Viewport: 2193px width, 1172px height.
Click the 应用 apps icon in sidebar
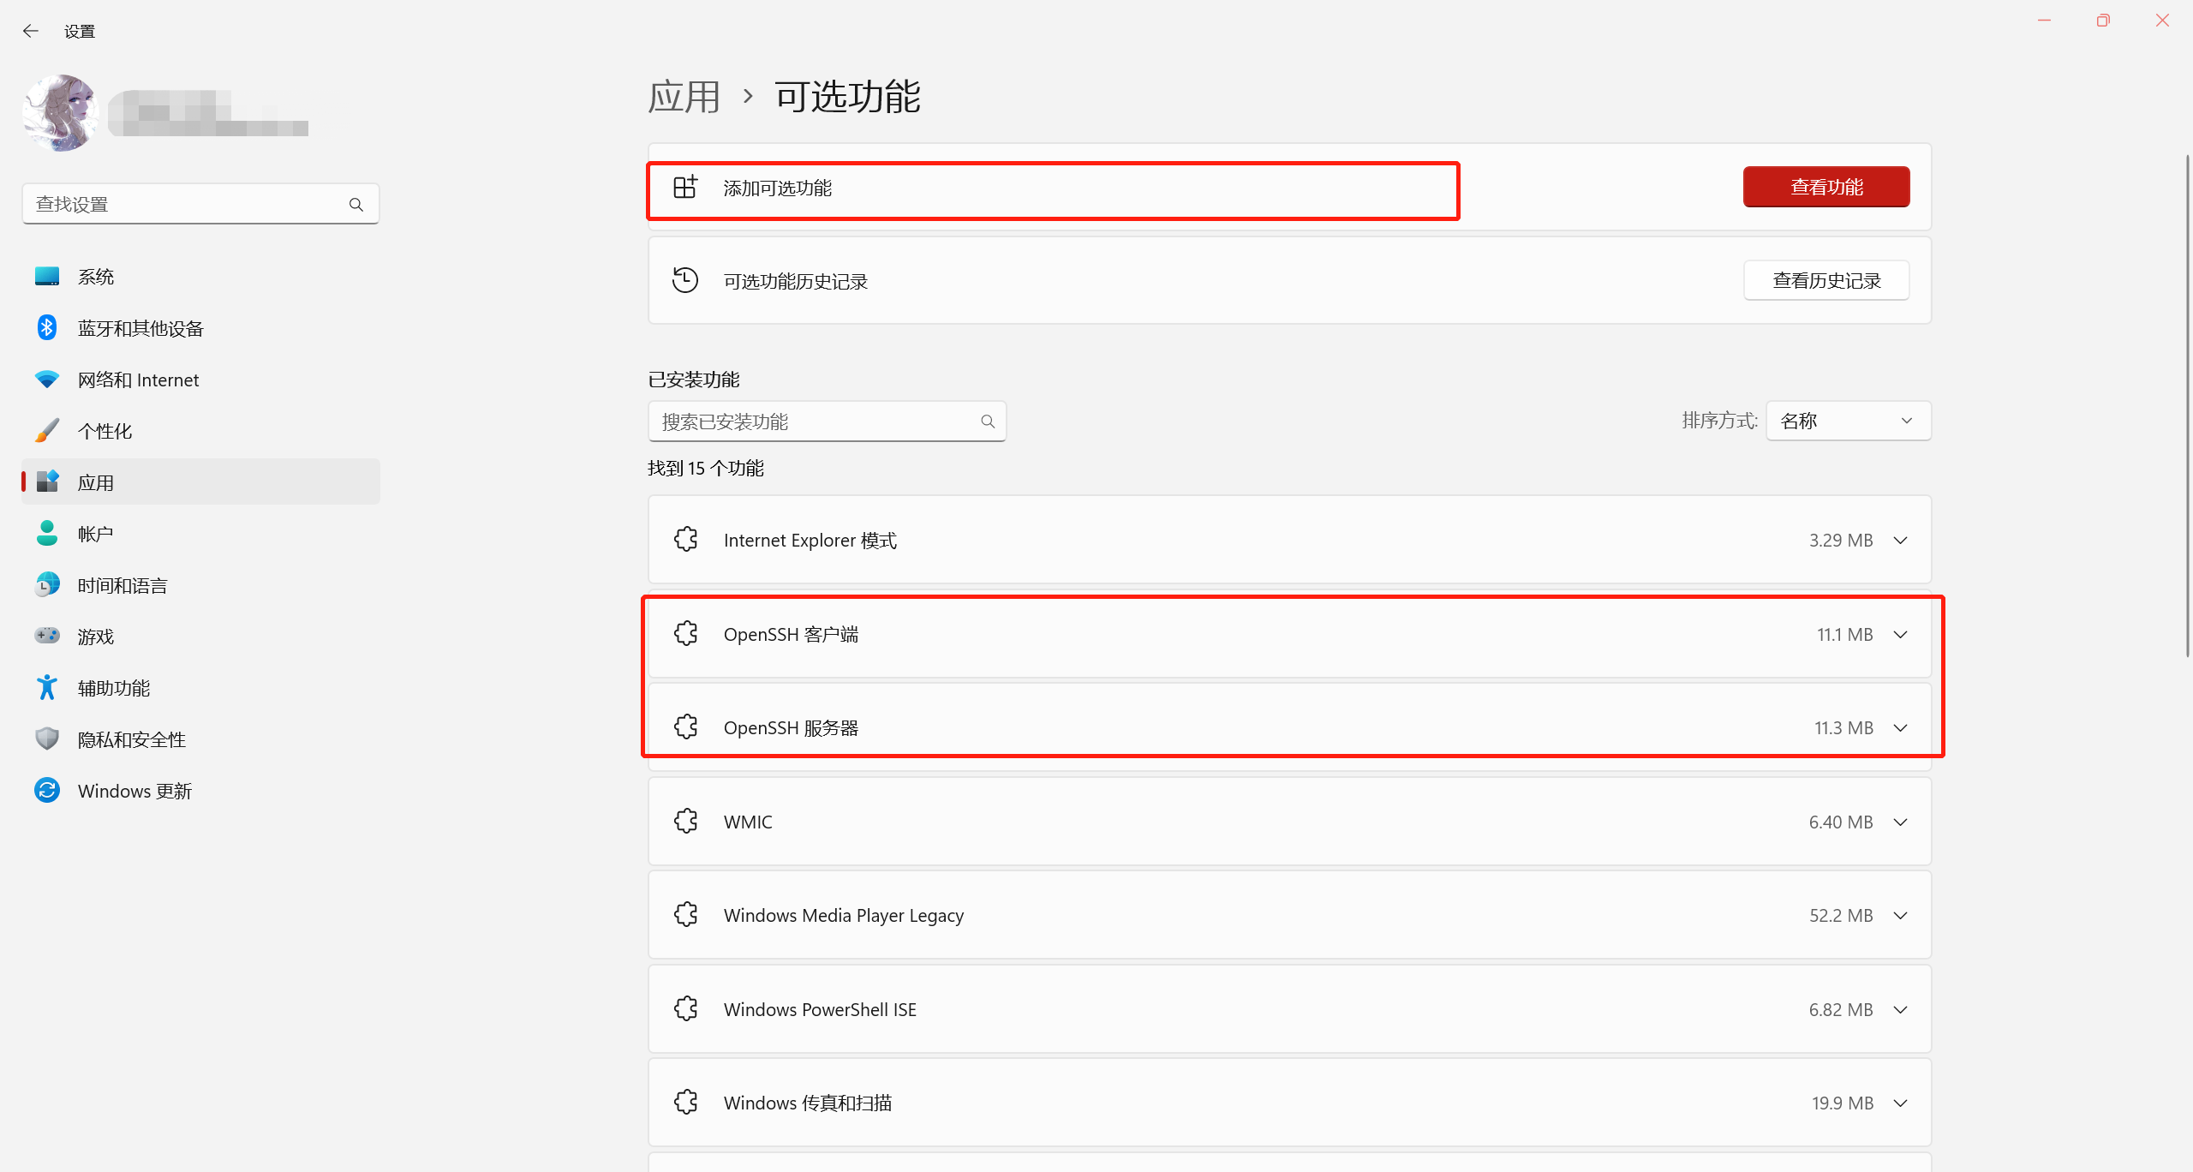[x=47, y=481]
